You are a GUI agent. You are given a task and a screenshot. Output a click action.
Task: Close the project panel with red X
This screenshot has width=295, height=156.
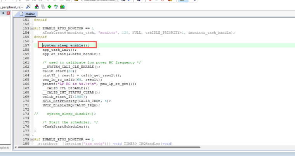point(8,13)
